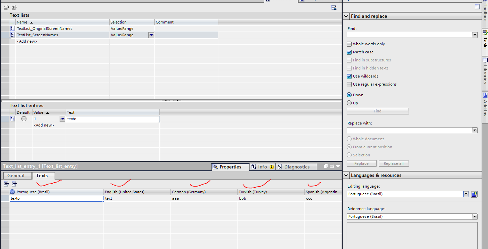
Task: Click the Replace button
Action: tap(361, 163)
